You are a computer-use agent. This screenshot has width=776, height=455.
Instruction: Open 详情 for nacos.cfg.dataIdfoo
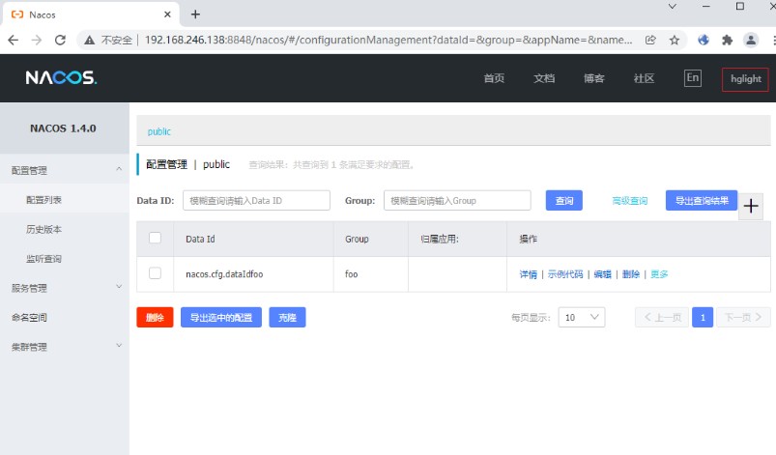[528, 274]
